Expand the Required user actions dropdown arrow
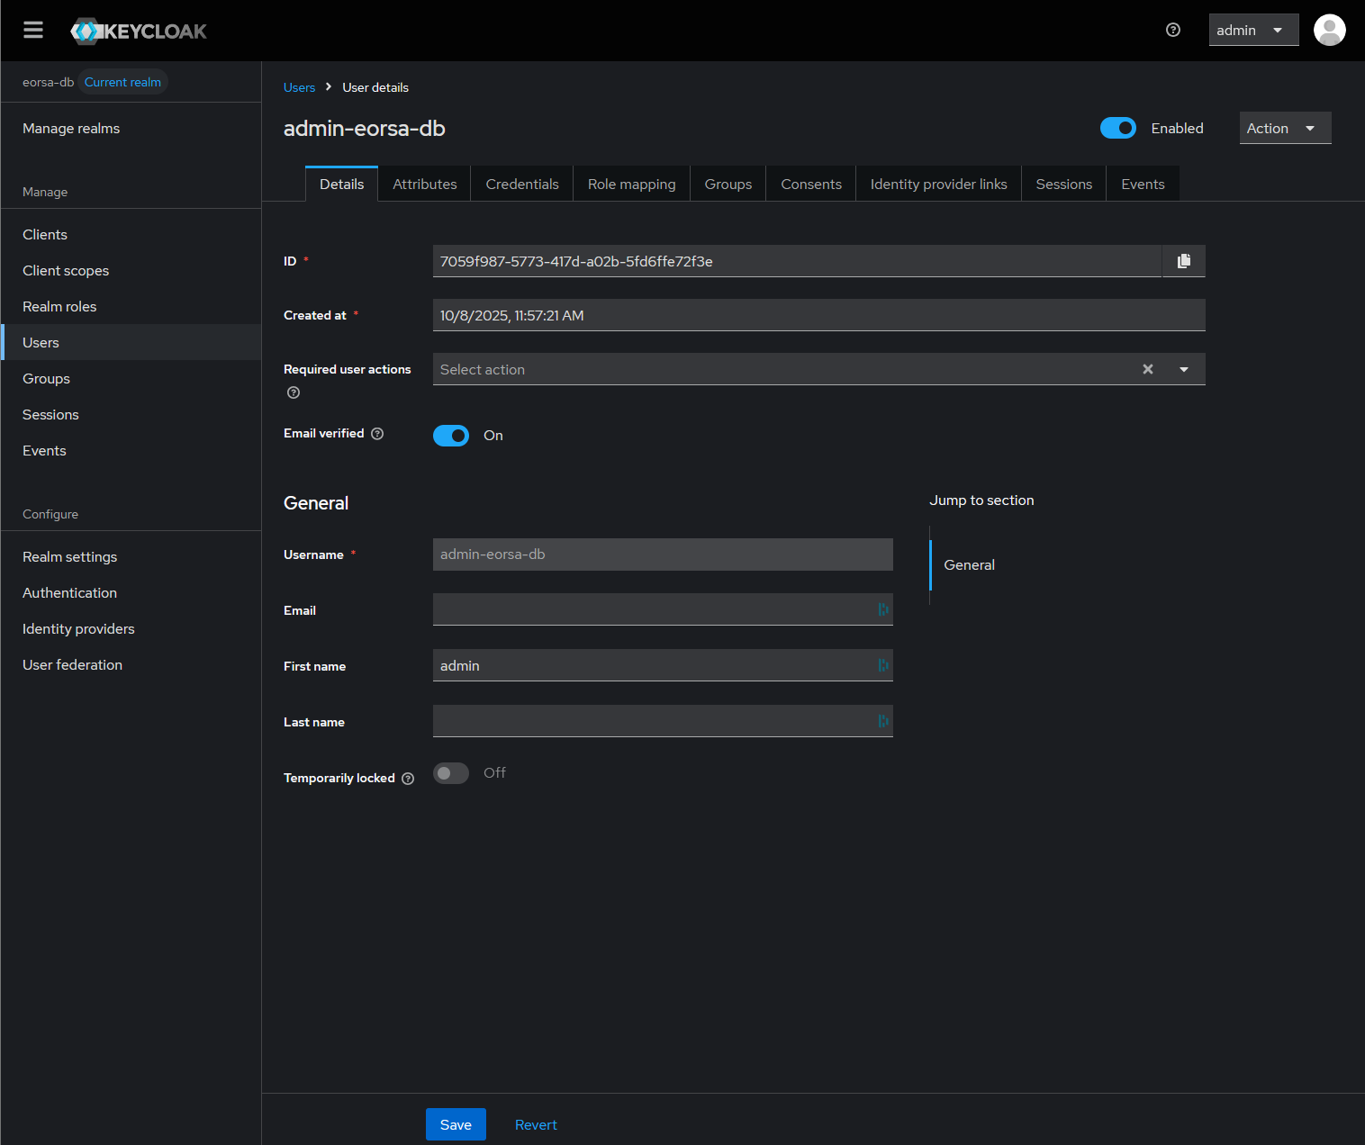Screen dimensions: 1365x1145 [x=1184, y=369]
